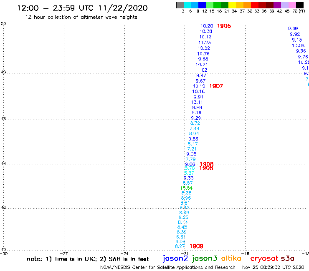This screenshot has width=309, height=271.
Task: Click the 9.91 wave height reading
Action: pos(198,97)
